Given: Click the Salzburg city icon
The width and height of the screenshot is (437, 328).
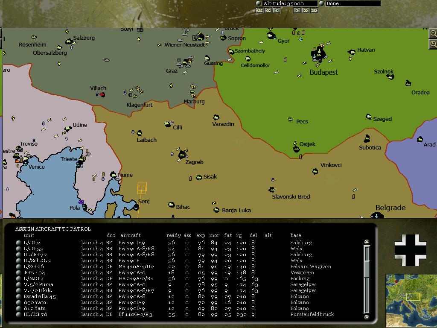Looking at the screenshot, I should 69,42.
